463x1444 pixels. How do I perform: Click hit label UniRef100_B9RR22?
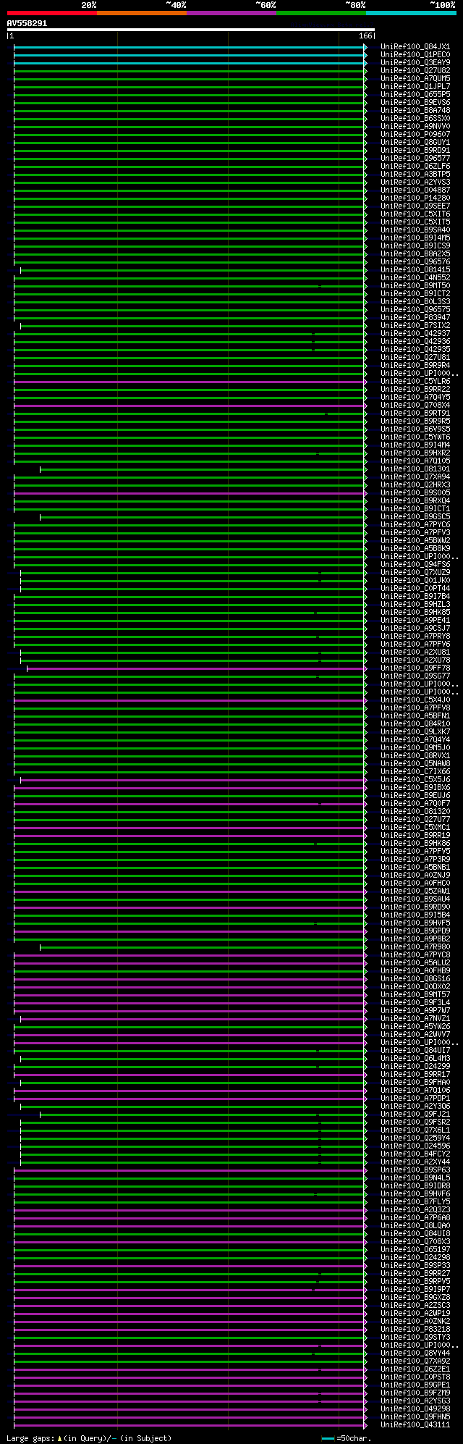pos(415,390)
